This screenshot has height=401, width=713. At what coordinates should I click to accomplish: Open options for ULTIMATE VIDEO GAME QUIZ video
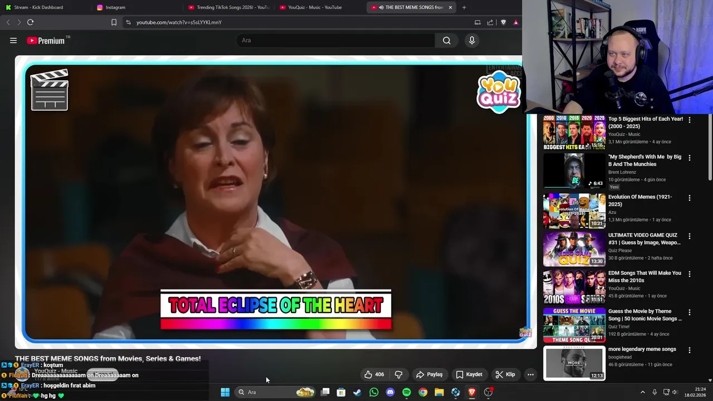point(690,236)
